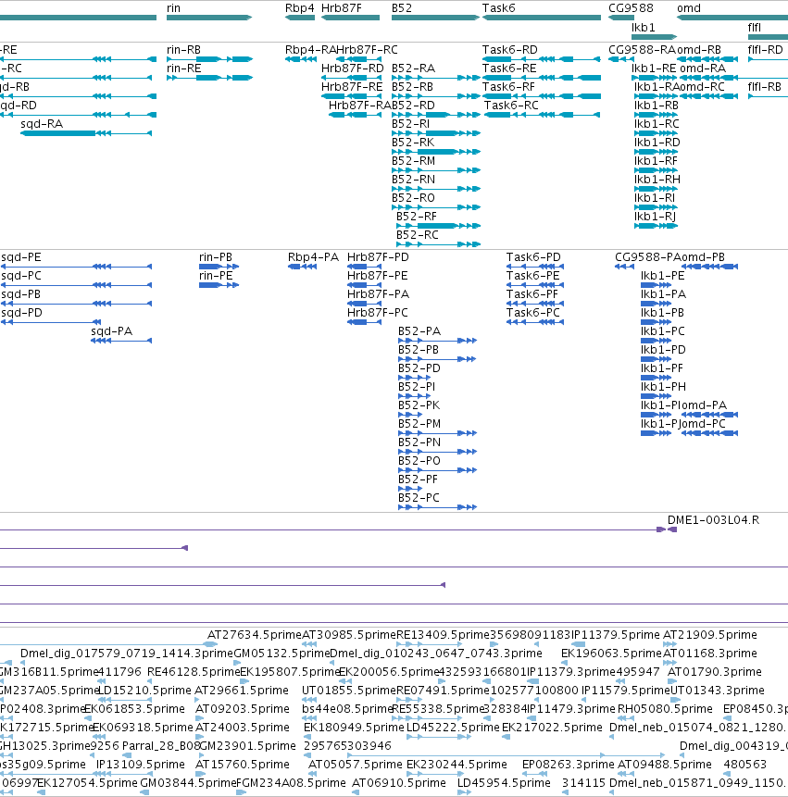Select the Ikb1 gene label
The image size is (788, 797).
coord(643,28)
